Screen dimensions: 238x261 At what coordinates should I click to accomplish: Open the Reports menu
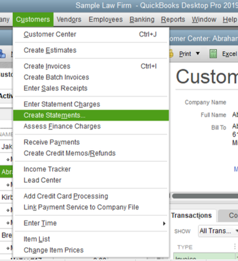click(173, 20)
